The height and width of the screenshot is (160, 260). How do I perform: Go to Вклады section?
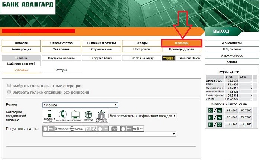pos(142,43)
